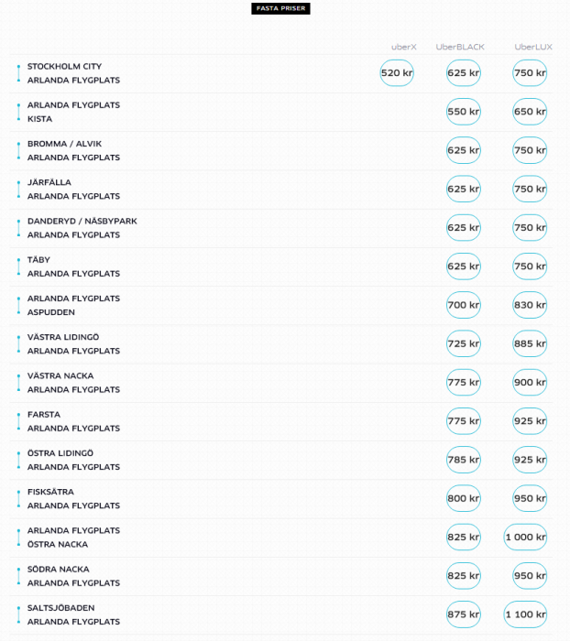570x641 pixels.
Task: Click the route marker icon next to Järfälla
Action: click(18, 190)
